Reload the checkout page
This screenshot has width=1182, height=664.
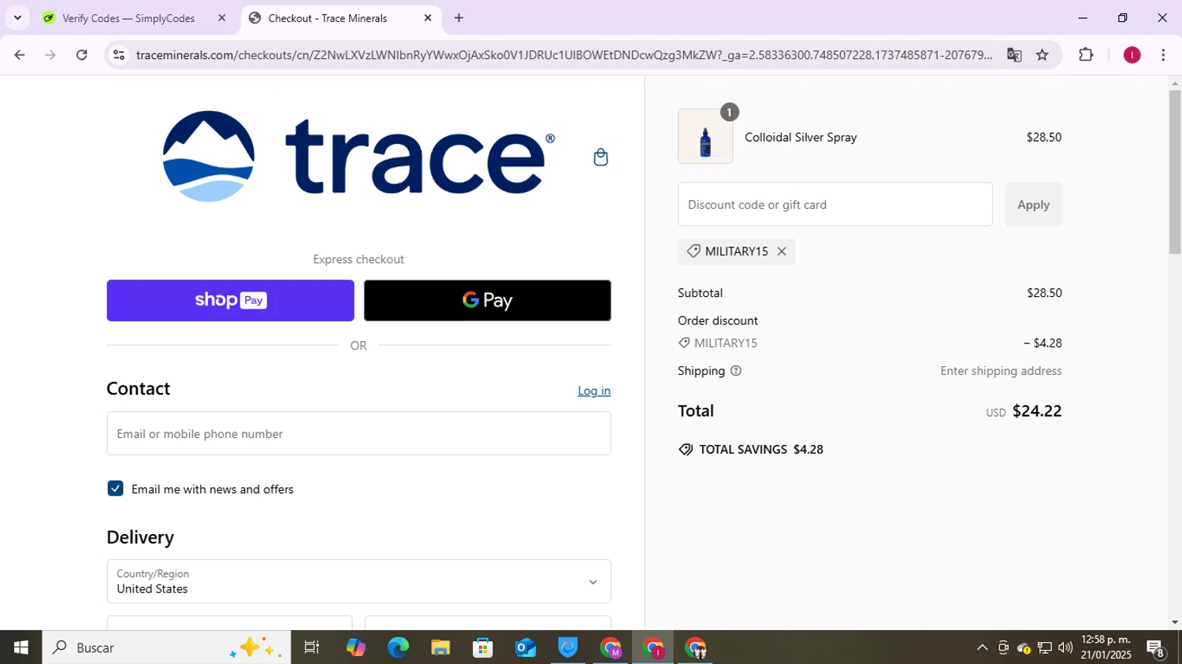point(82,55)
